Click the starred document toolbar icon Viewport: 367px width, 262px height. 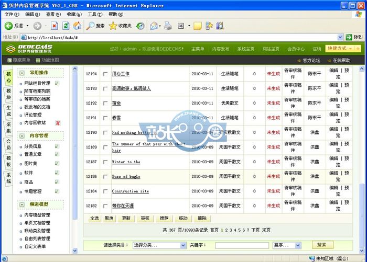209,26
